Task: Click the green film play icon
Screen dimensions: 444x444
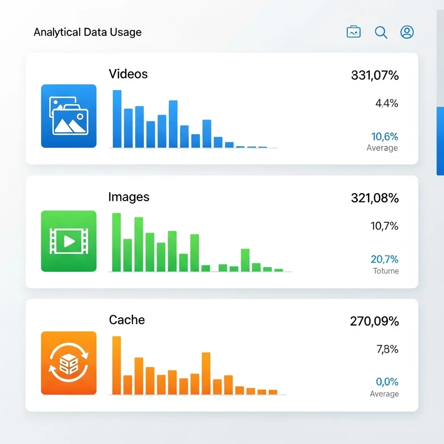Action: [x=69, y=241]
